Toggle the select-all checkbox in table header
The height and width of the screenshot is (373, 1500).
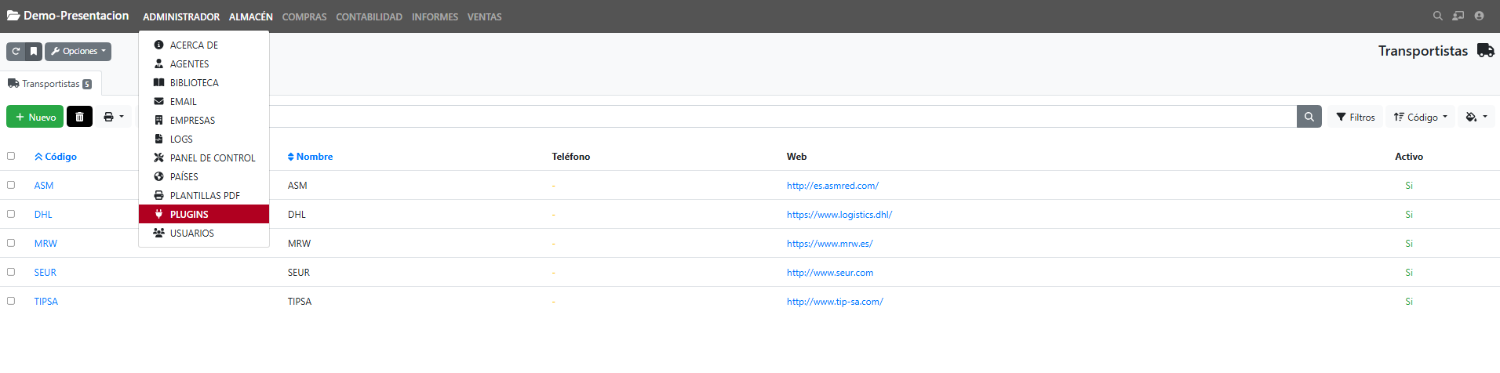(x=11, y=156)
